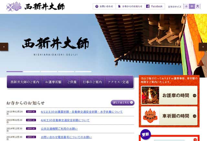This screenshot has width=207, height=141.
Task: Click arrow icon on 車祈願の時間 banner
Action: [x=194, y=116]
